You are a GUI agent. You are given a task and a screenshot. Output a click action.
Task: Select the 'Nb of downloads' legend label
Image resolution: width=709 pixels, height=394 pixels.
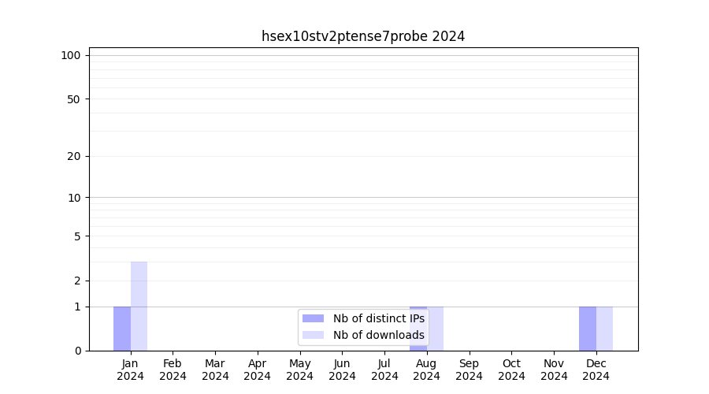(x=378, y=335)
